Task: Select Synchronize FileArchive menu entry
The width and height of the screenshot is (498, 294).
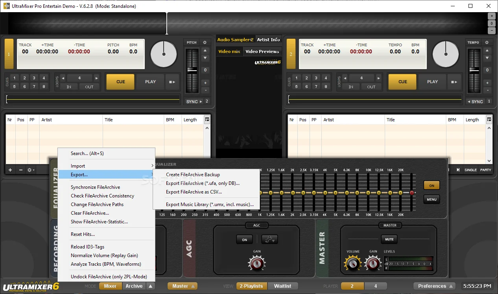Action: click(x=106, y=187)
